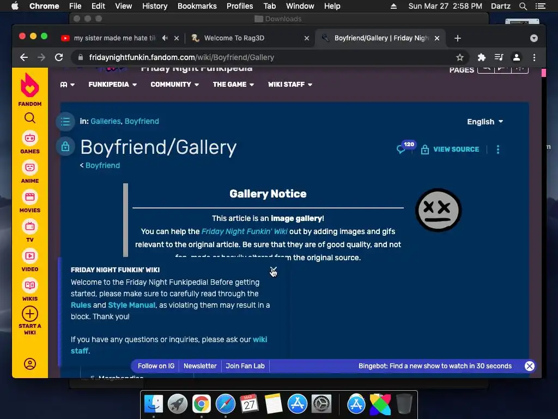Open Spotlight search in the menu bar
The height and width of the screenshot is (419, 558).
[523, 6]
